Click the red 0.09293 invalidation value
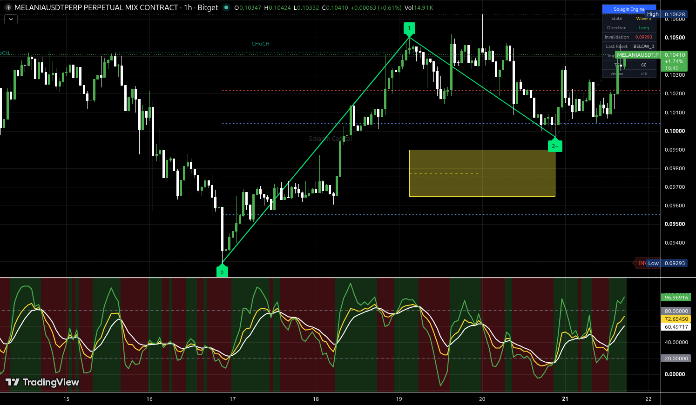Screen dimensions: 696x405 tap(644, 37)
